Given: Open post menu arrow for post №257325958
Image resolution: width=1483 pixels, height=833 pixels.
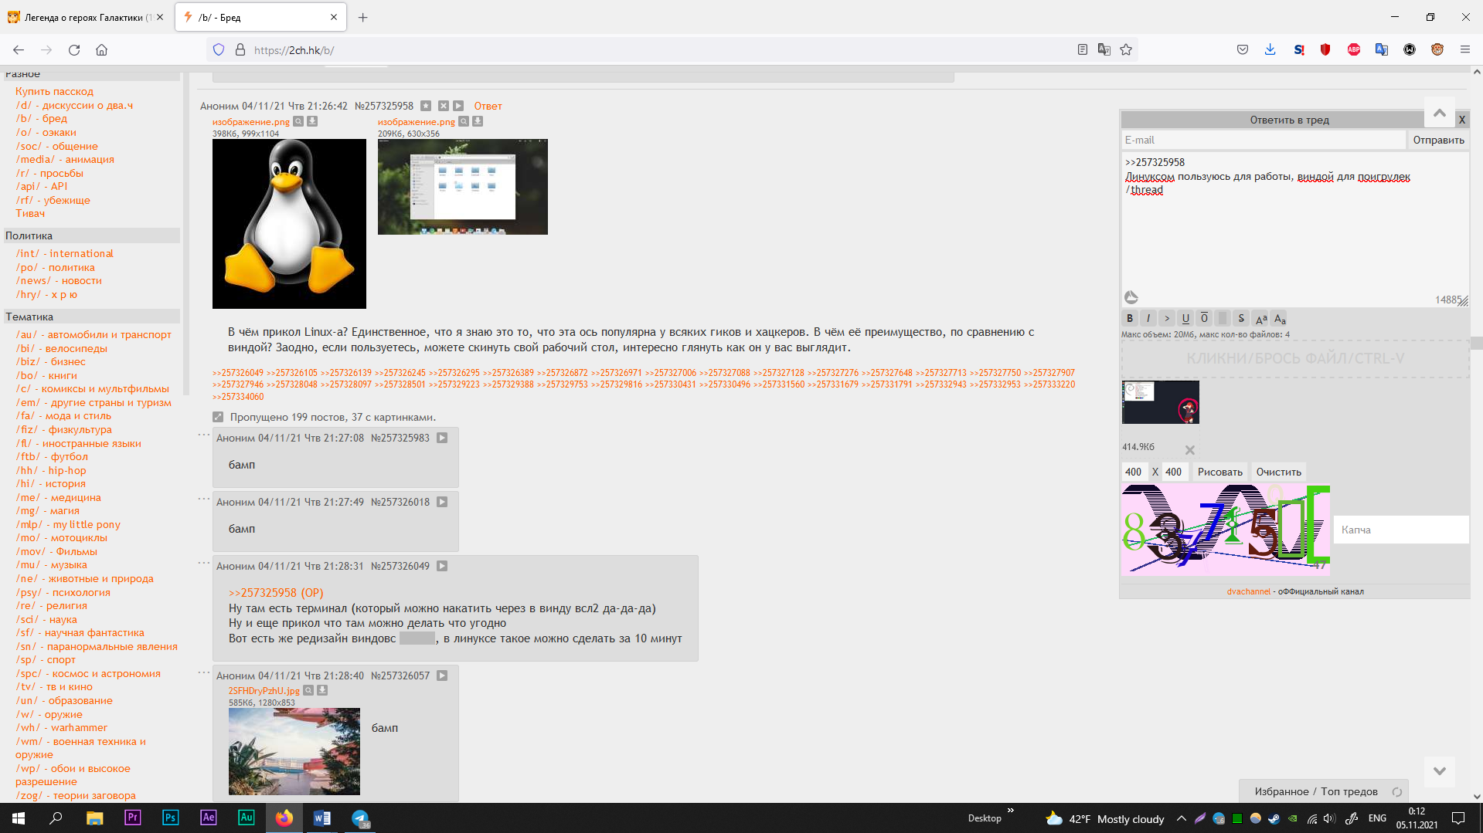Looking at the screenshot, I should point(458,106).
